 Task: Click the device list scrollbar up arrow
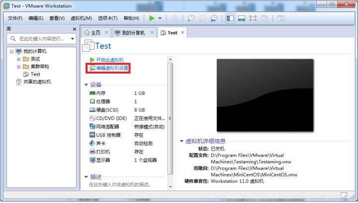coord(171,59)
